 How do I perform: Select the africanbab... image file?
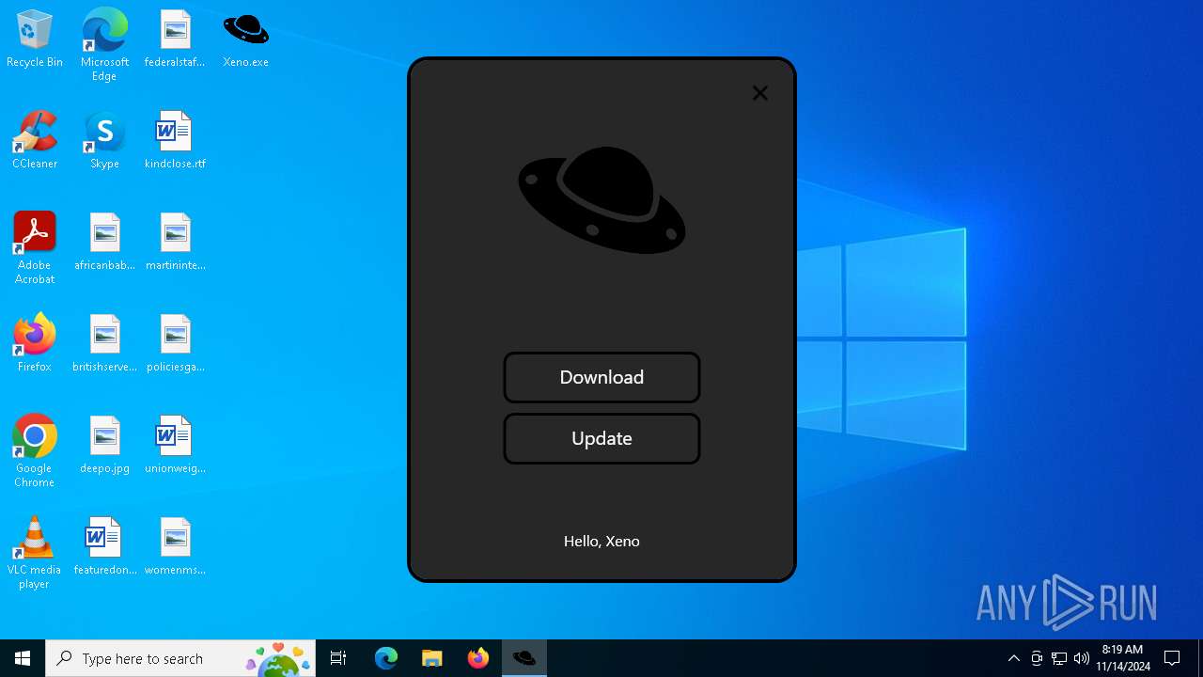click(x=104, y=243)
